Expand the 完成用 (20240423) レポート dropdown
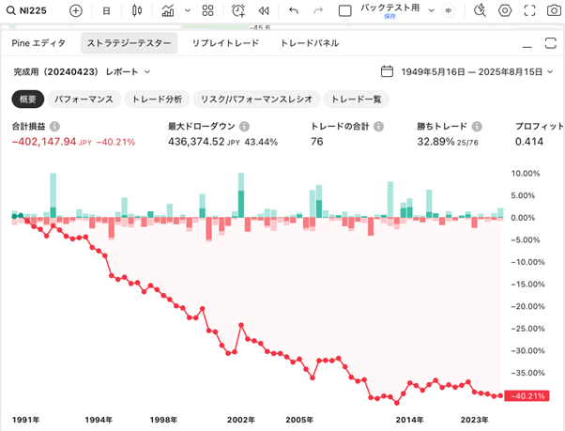 click(x=83, y=71)
